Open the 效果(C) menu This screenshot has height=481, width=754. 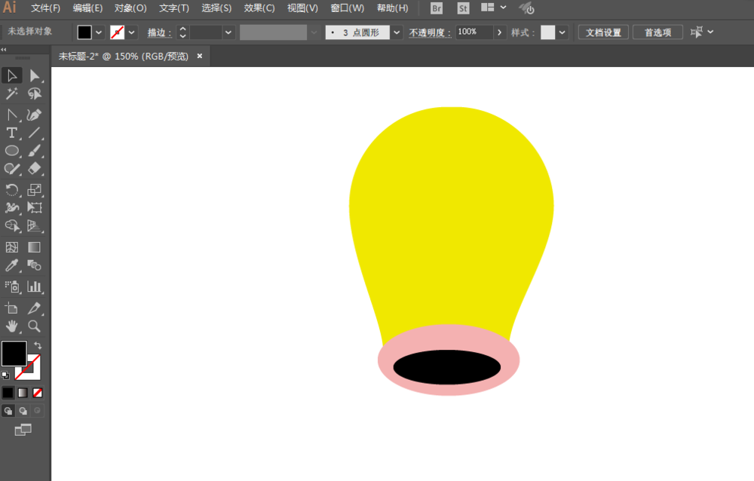259,8
